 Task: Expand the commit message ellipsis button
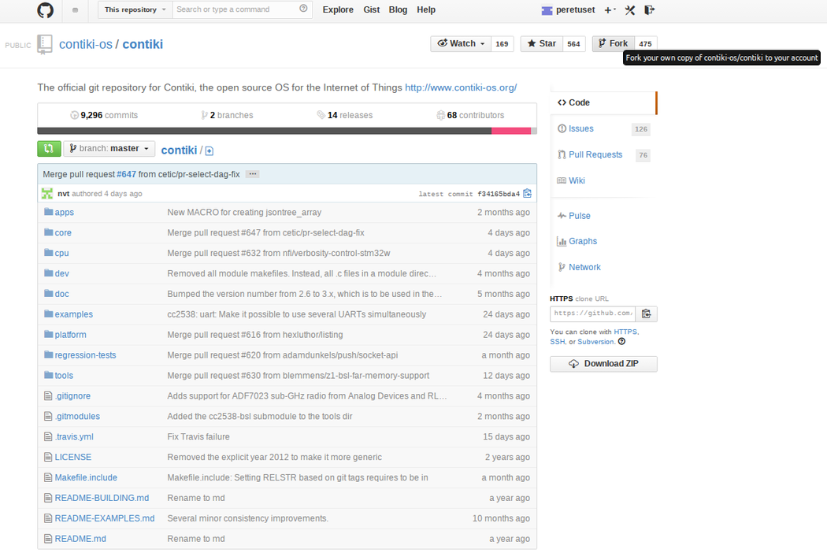click(252, 174)
